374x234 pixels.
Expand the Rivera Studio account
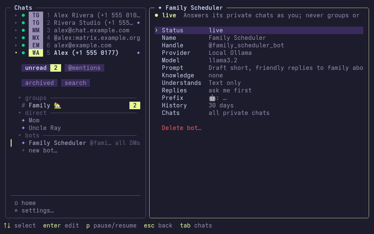(x=16, y=23)
